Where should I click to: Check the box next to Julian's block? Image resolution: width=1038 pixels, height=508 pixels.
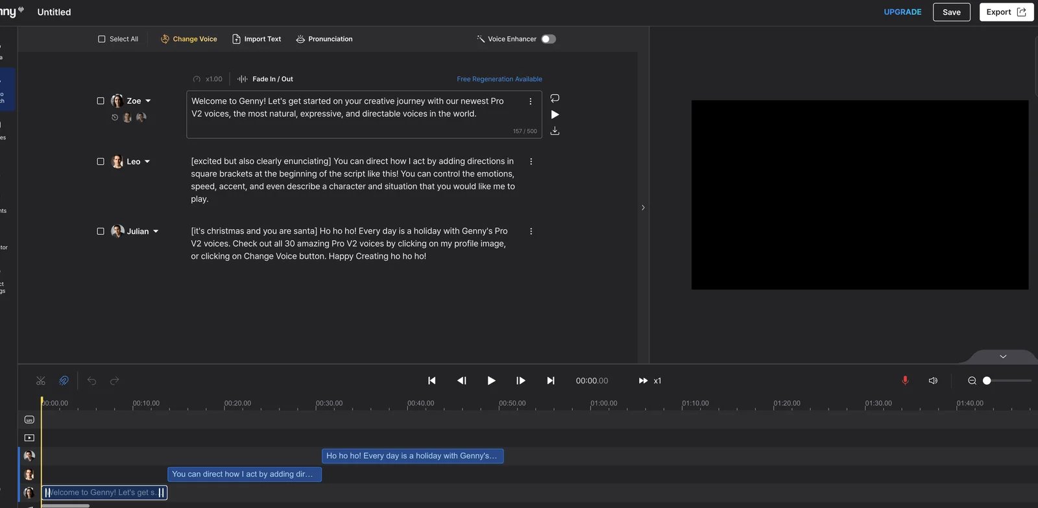pos(101,231)
